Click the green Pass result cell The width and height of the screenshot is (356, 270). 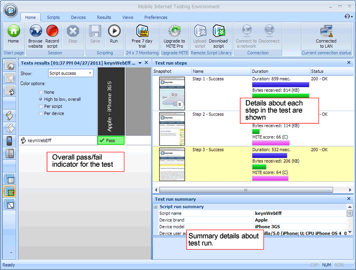(111, 140)
